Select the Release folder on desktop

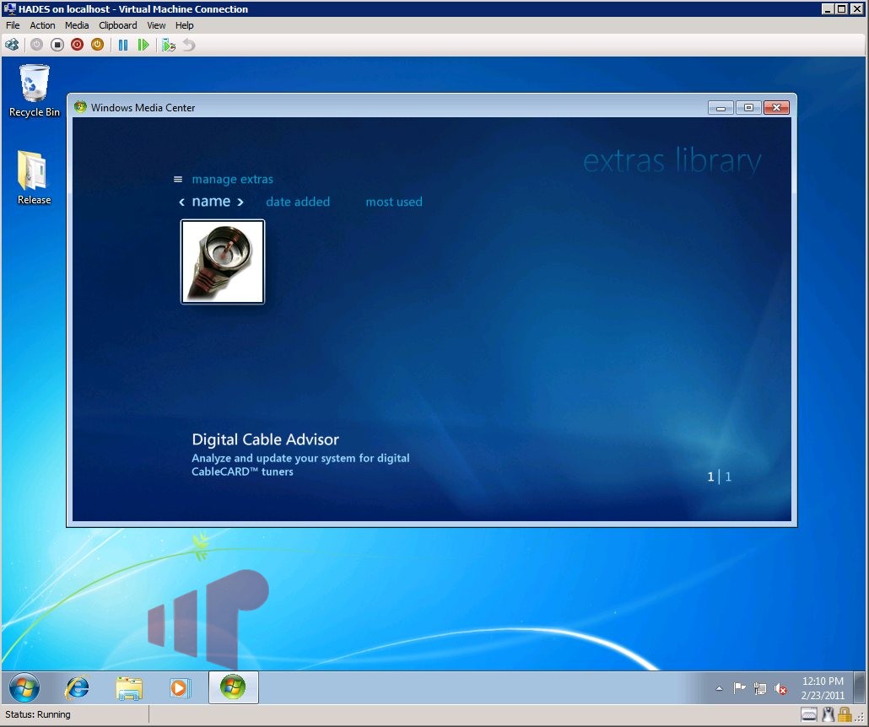coord(34,177)
